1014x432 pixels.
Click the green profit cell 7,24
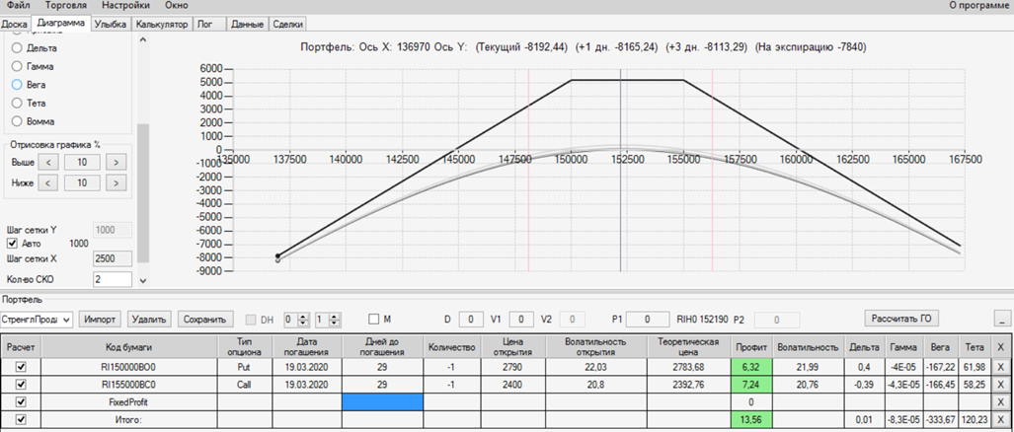click(x=750, y=385)
